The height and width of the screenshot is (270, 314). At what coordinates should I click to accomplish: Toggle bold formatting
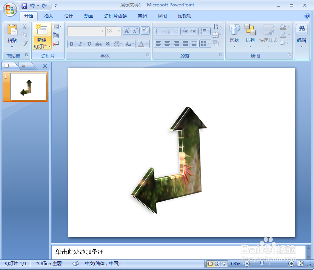[x=71, y=44]
